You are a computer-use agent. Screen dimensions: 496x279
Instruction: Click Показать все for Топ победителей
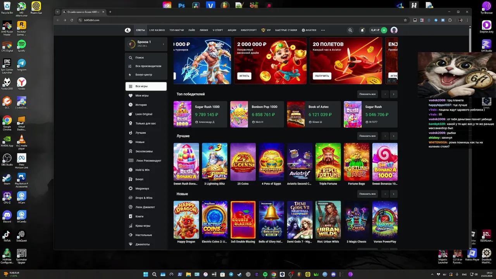tap(367, 94)
